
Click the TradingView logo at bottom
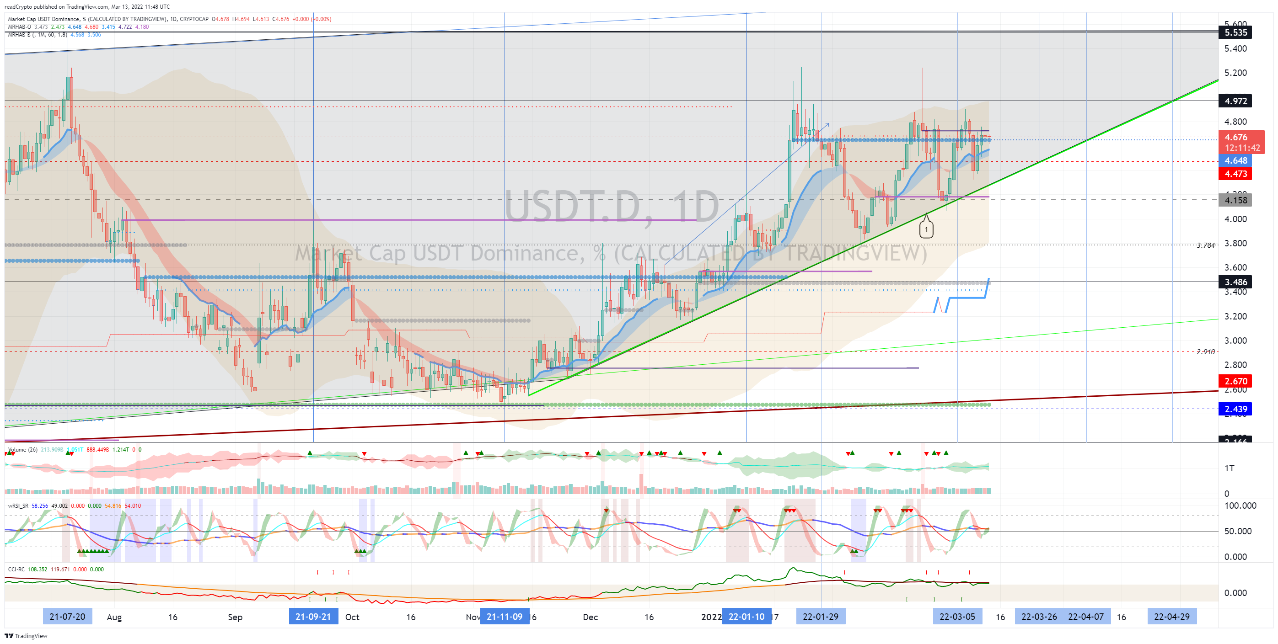[x=26, y=636]
